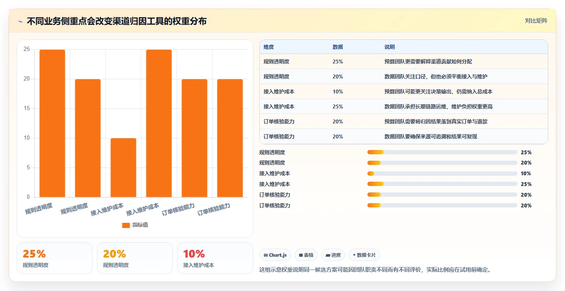The width and height of the screenshot is (565, 291).
Task: Open the Chart.js chip
Action: (x=275, y=255)
